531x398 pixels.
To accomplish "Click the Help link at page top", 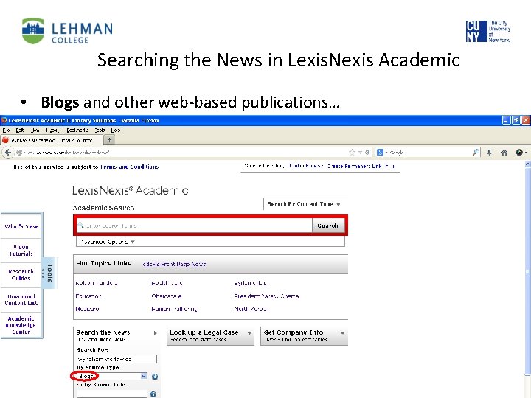I will pos(390,166).
